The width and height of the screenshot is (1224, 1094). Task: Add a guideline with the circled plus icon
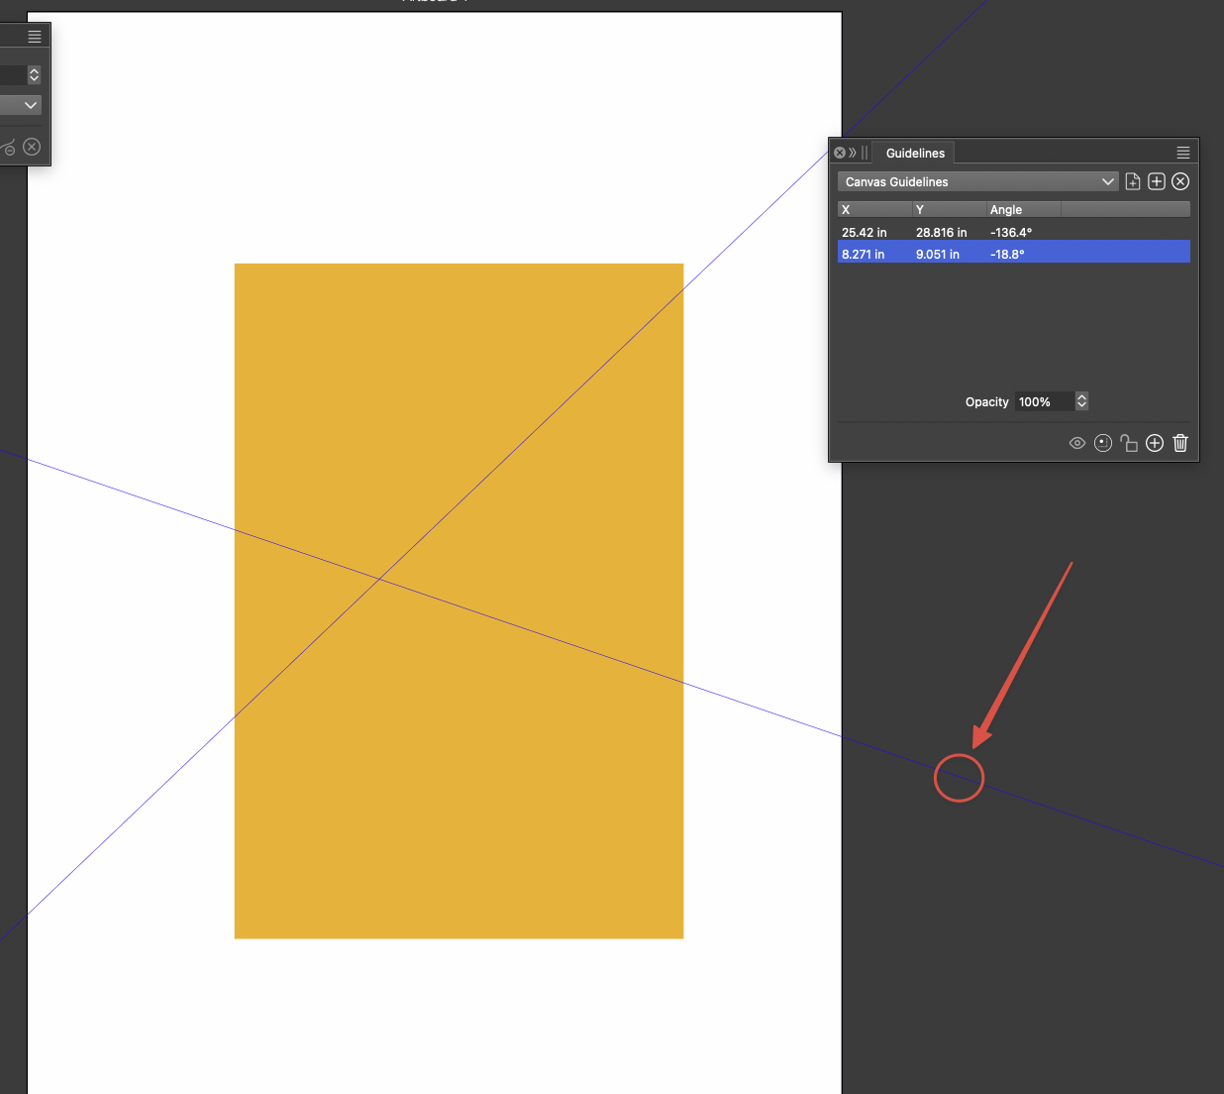tap(1155, 443)
